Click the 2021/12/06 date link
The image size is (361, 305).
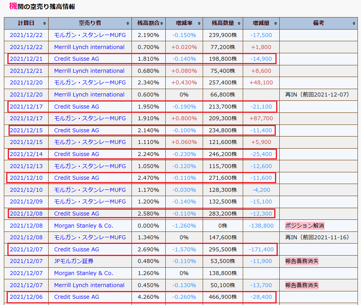[x=26, y=297]
